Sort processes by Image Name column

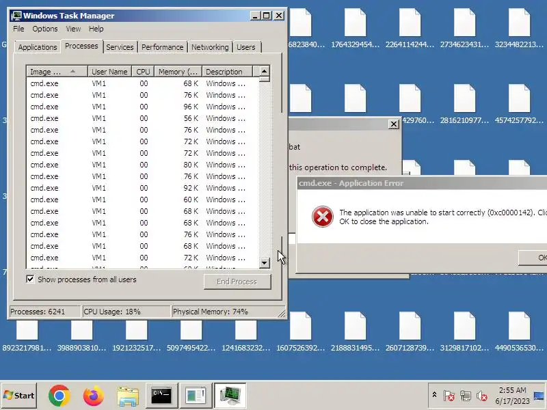tap(57, 72)
